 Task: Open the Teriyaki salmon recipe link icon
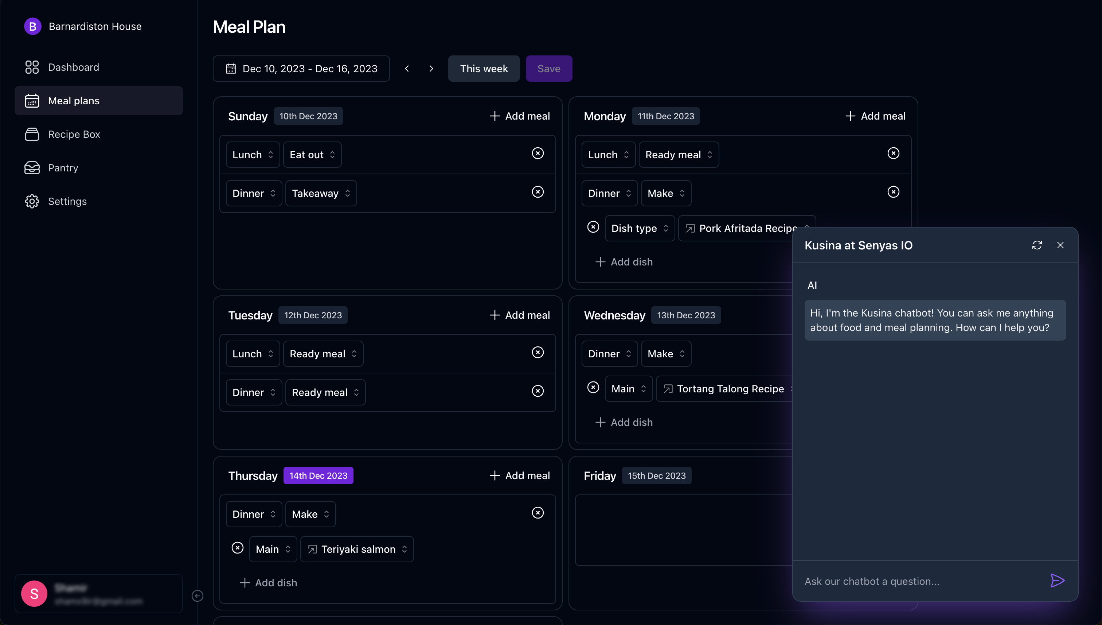point(312,550)
